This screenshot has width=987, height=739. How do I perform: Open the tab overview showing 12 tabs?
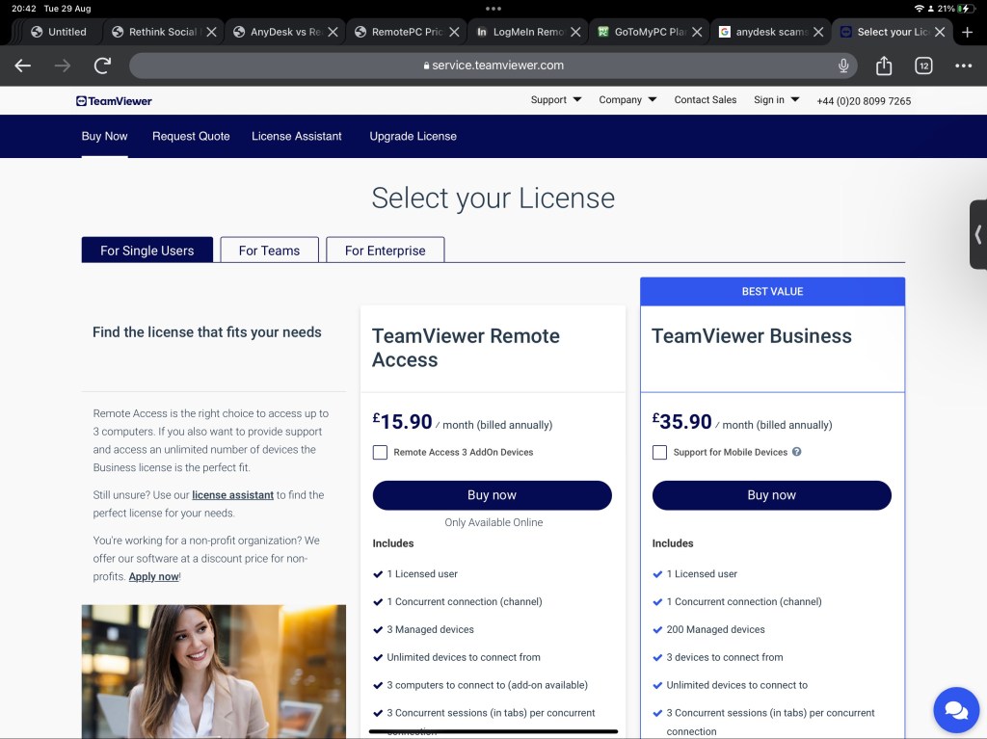923,66
